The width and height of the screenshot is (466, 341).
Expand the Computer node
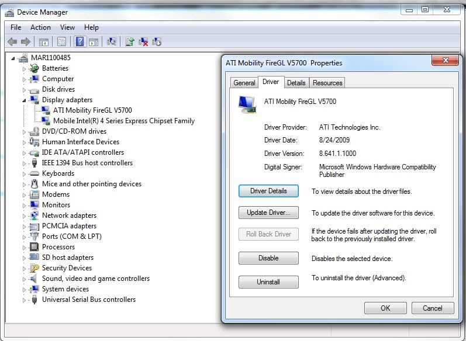click(x=24, y=79)
